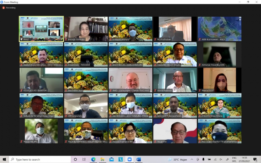Click the red Recording indicator icon
The width and height of the screenshot is (261, 163).
(x=3, y=8)
